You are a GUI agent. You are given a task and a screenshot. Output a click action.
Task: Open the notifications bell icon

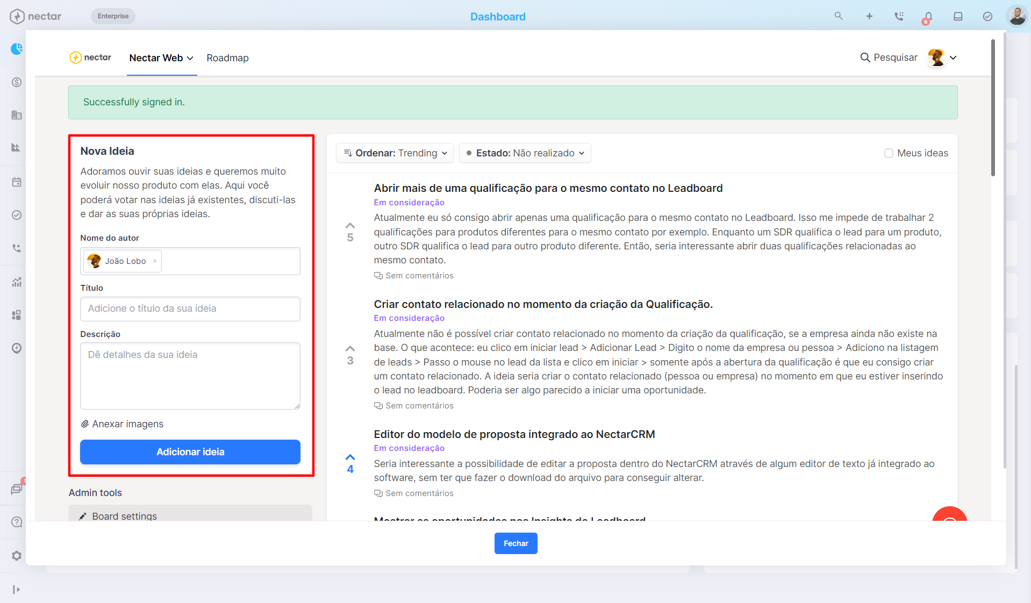928,17
